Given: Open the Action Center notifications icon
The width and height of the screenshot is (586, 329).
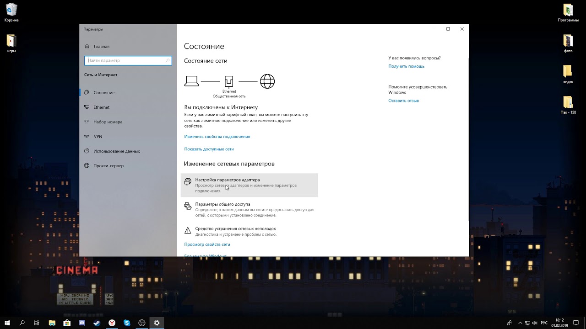Looking at the screenshot, I should point(575,323).
